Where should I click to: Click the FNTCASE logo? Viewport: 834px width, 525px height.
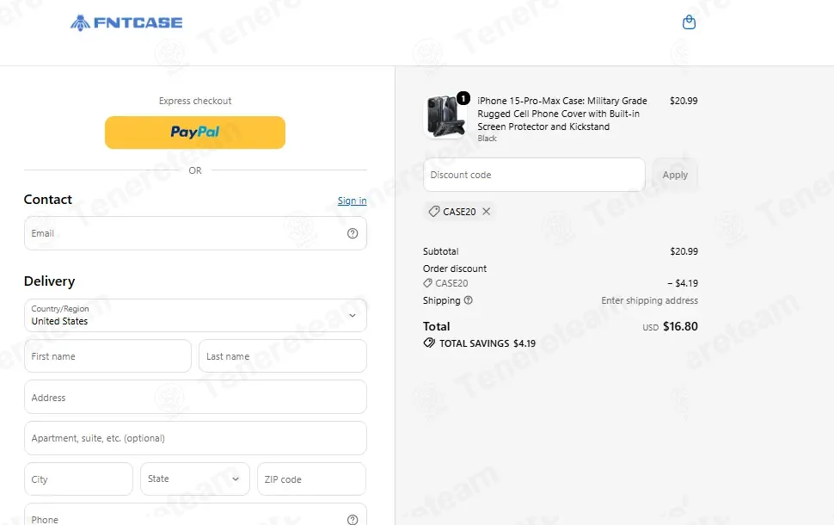tap(126, 22)
